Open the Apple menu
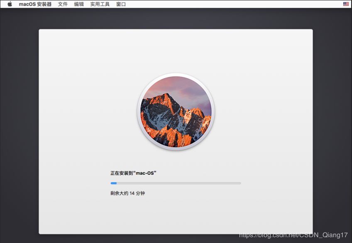 tap(10, 4)
